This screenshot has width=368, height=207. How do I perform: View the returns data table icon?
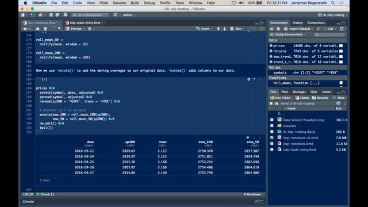(341, 51)
